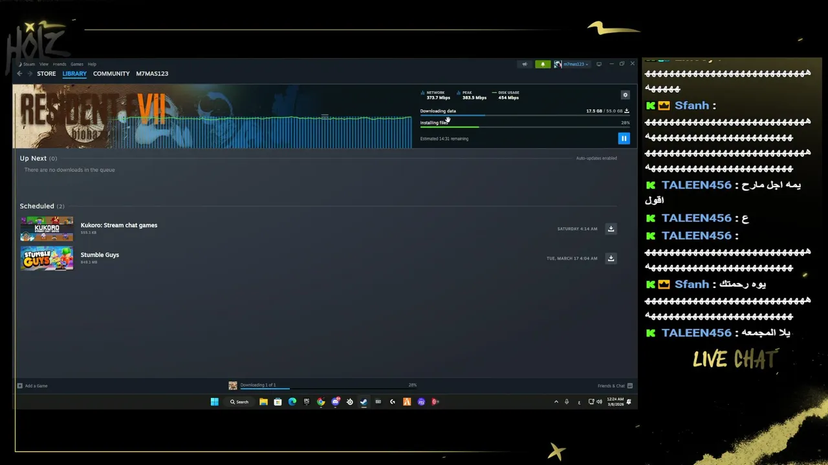The height and width of the screenshot is (465, 828).
Task: Click Downloading 1 of 1 status
Action: pyautogui.click(x=258, y=385)
